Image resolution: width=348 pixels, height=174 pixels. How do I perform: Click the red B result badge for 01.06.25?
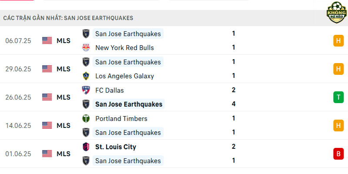(x=338, y=154)
